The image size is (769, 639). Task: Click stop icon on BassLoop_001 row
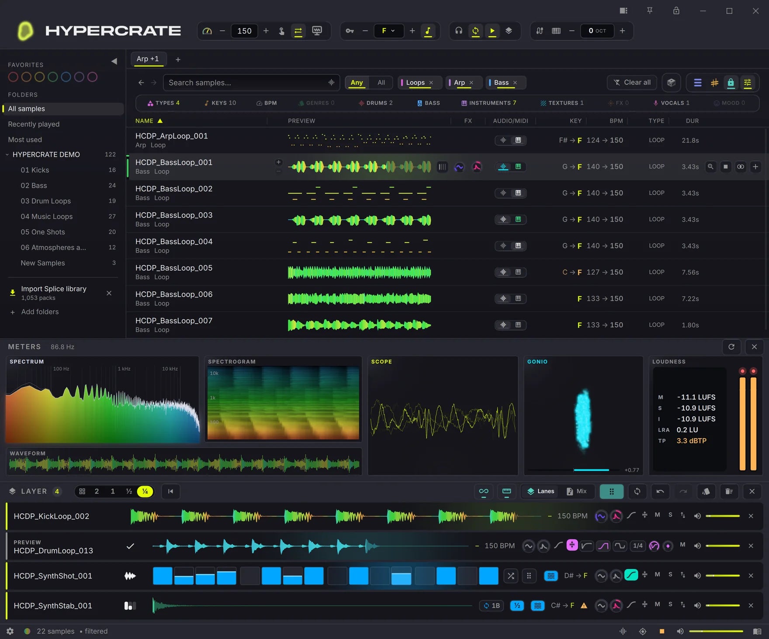point(726,167)
